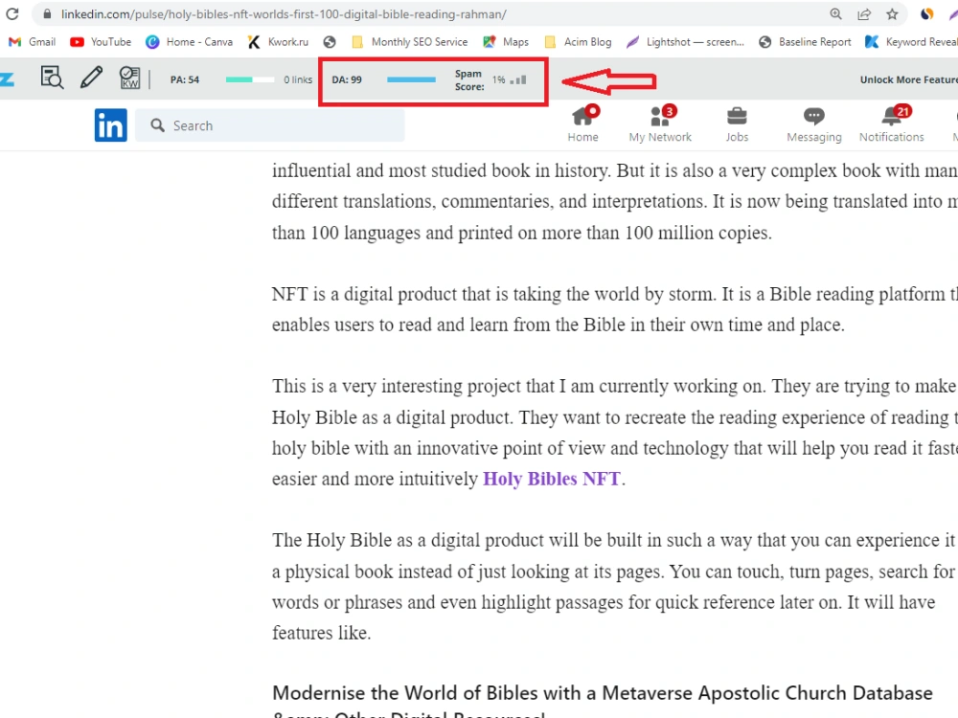Screen dimensions: 958x718
Task: Open the Maps bookmark
Action: [506, 41]
